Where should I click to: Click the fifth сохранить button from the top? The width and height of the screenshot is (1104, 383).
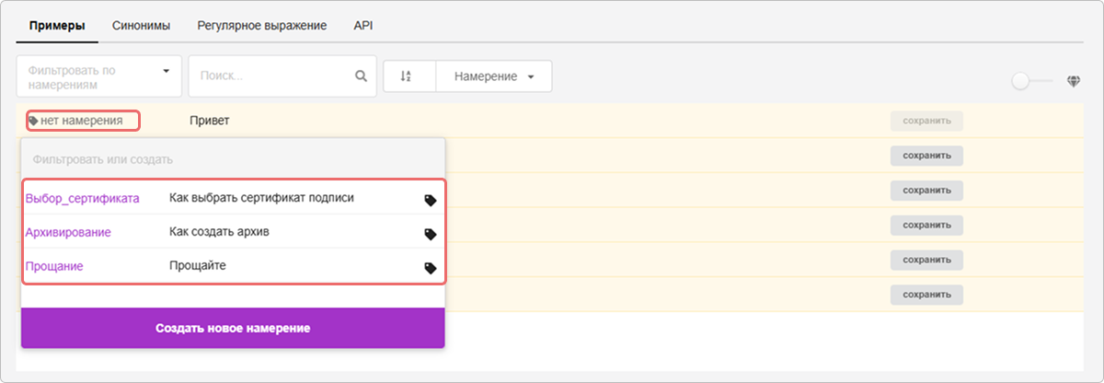pyautogui.click(x=926, y=260)
